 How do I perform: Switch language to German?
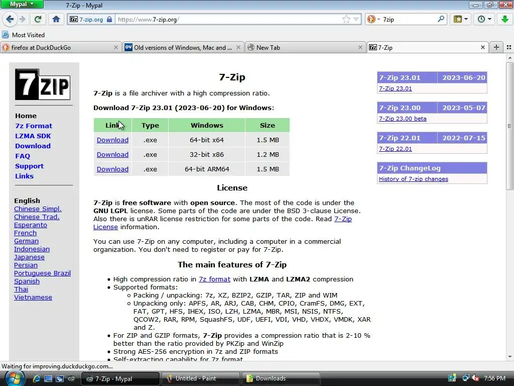click(26, 241)
